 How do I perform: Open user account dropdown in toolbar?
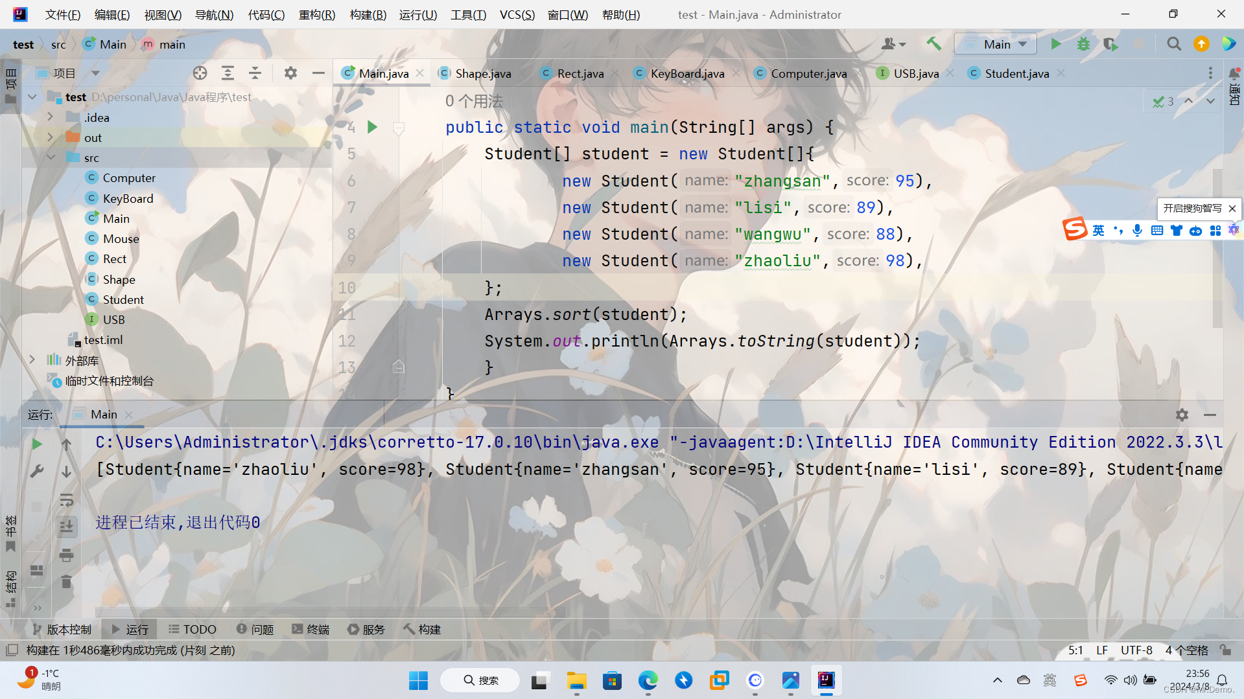(893, 44)
